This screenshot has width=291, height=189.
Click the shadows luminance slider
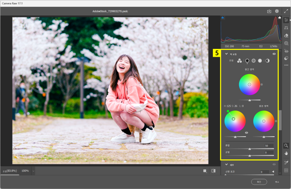(235, 137)
